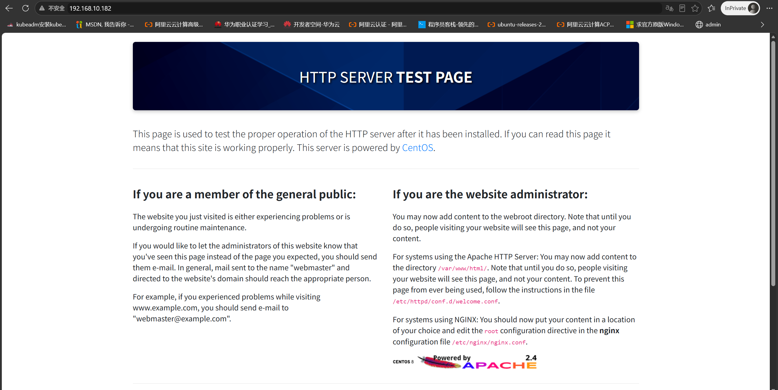The width and height of the screenshot is (778, 390).
Task: Open the admin bookmark
Action: 708,25
